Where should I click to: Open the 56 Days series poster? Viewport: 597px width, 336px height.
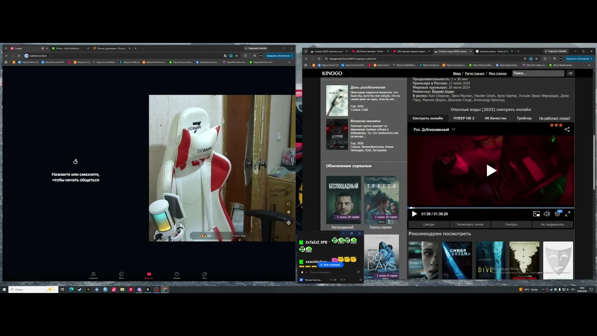[381, 257]
